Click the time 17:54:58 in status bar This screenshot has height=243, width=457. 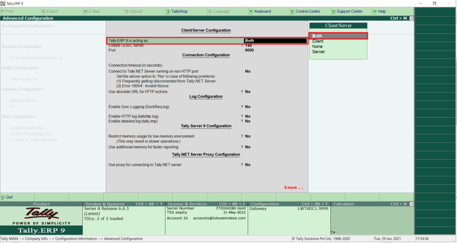(x=422, y=239)
